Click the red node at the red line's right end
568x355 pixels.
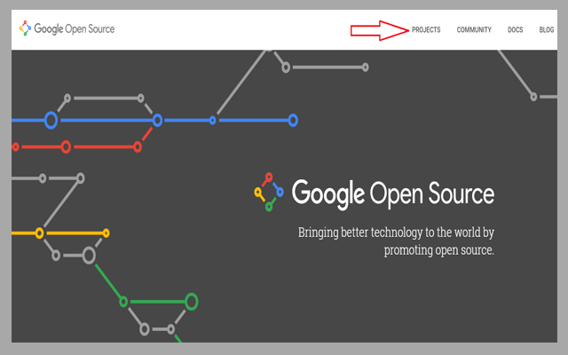(x=137, y=146)
